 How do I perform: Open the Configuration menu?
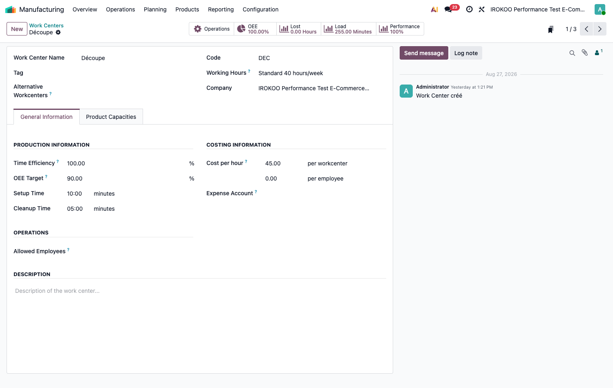pos(260,9)
